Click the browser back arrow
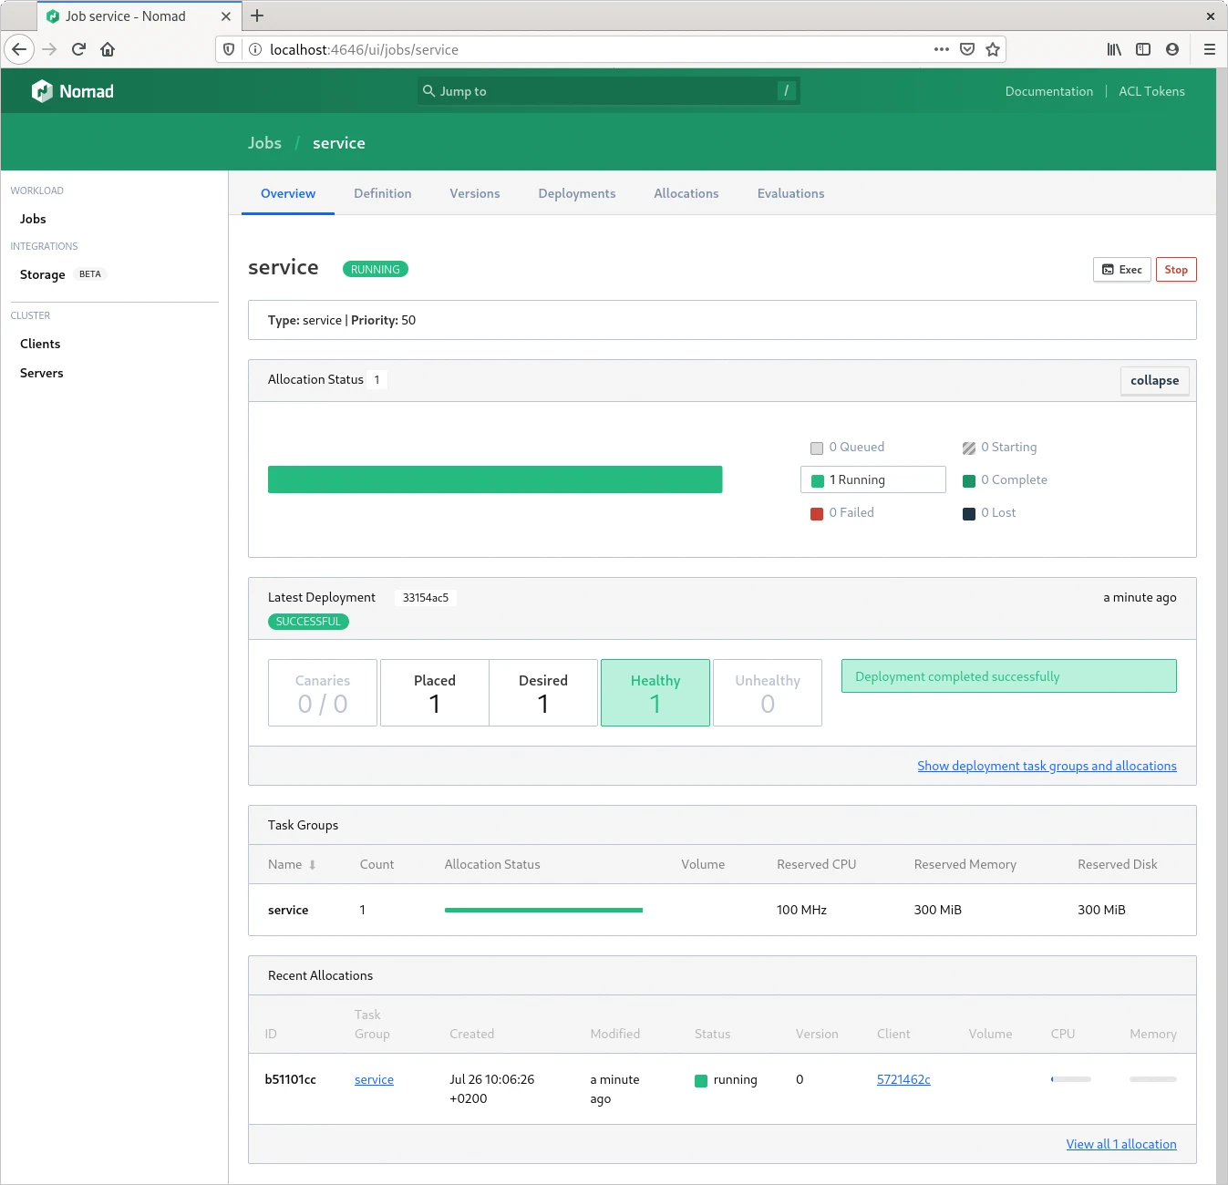1228x1185 pixels. point(19,49)
